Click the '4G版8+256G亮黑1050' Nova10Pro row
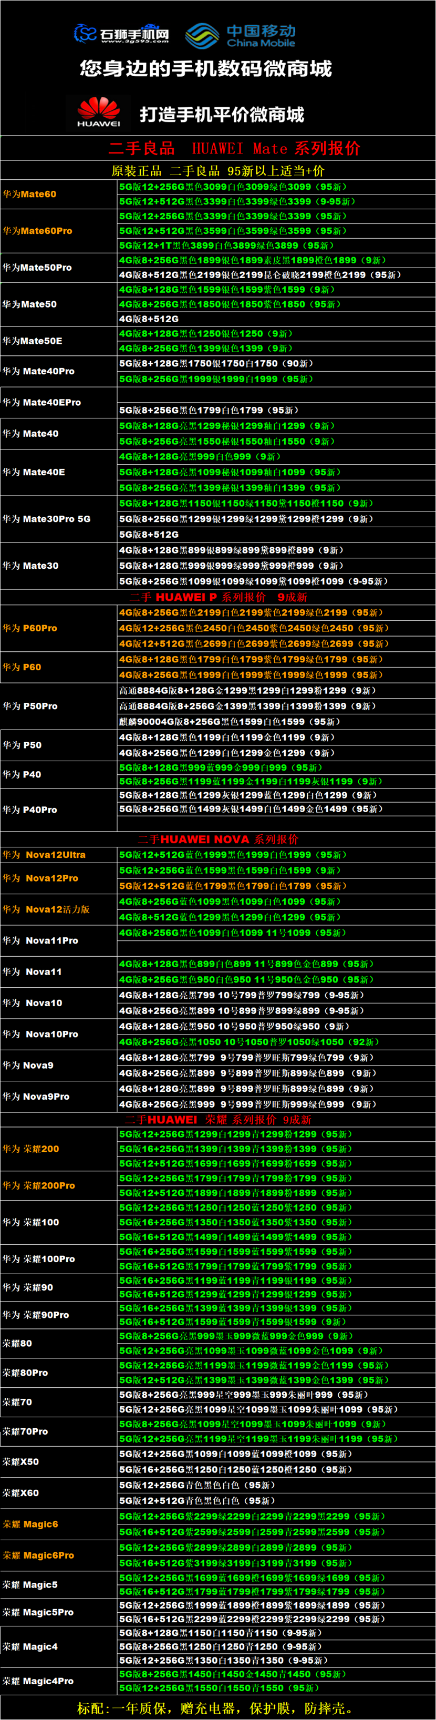436x1720 pixels. (276, 1042)
